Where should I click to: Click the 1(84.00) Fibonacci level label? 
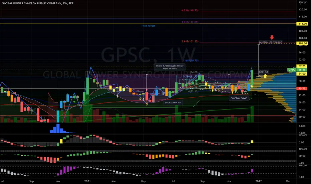coord(193,72)
